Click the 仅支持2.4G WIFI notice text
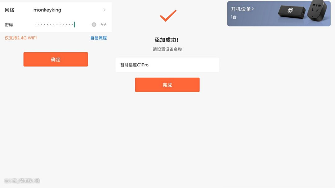Screen dimensions: 335x188 click(21, 38)
